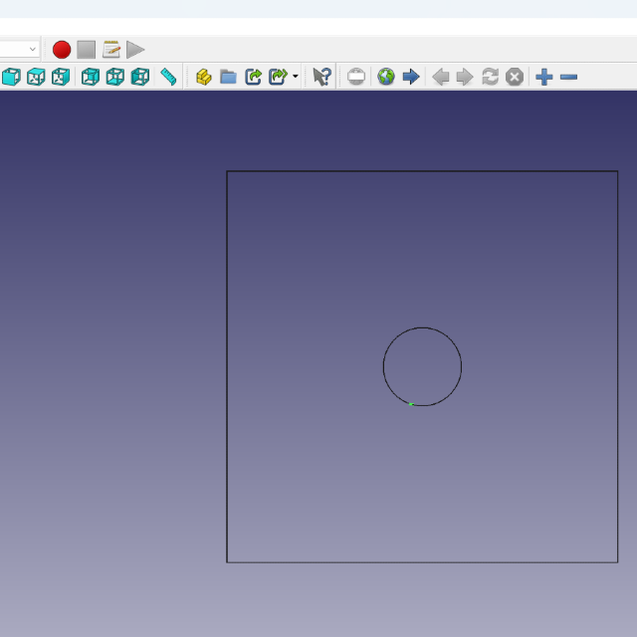Click the make sub-link icon with double arrow

coord(279,77)
